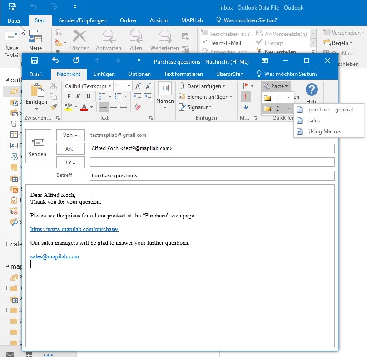Click Allen antworten in Outlook main window
The image size is (367, 357).
tap(136, 40)
